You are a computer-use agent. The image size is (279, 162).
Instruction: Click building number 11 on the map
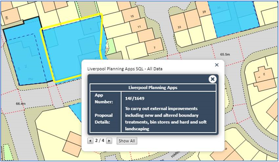[x=139, y=27]
